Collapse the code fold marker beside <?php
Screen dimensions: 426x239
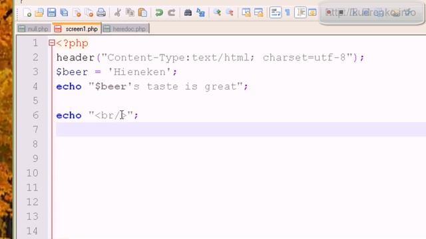[52, 42]
